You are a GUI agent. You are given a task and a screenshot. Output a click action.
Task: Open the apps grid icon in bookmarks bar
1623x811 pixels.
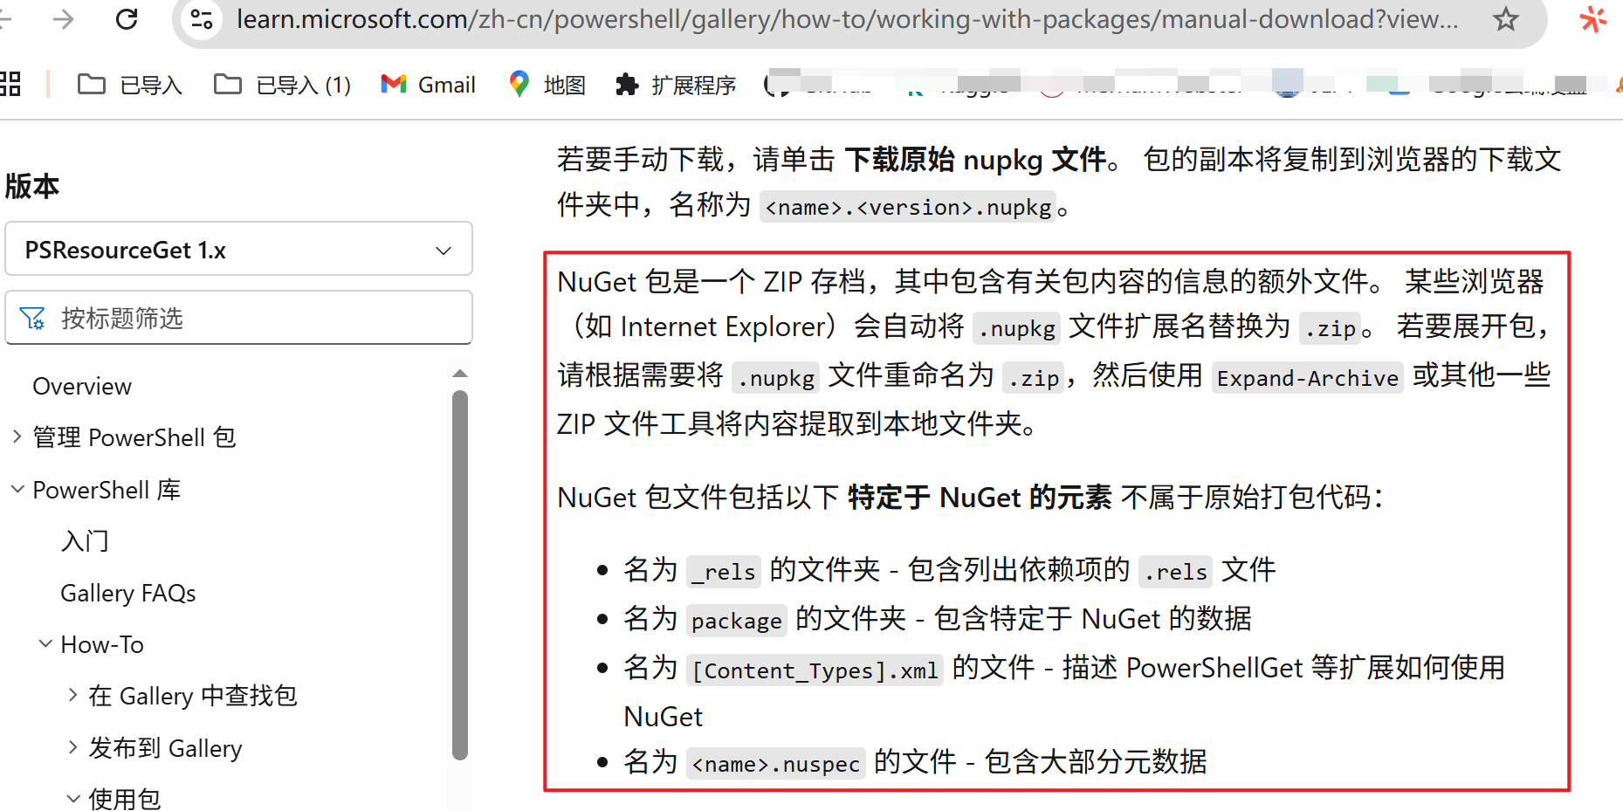[x=10, y=84]
